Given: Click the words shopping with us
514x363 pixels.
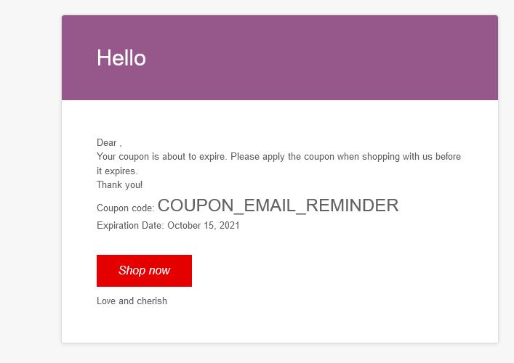Looking at the screenshot, I should coord(397,157).
